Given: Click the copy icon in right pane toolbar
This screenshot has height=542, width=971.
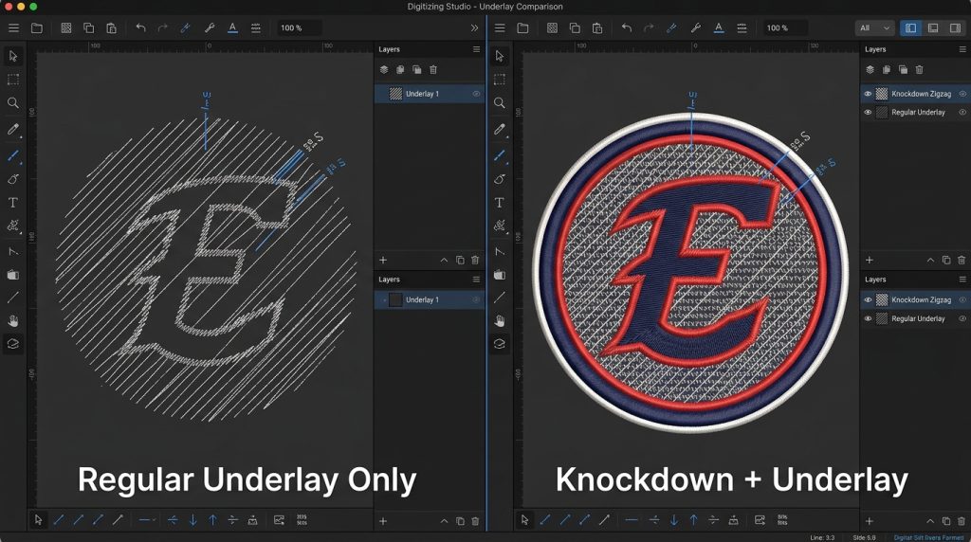Looking at the screenshot, I should (x=575, y=27).
